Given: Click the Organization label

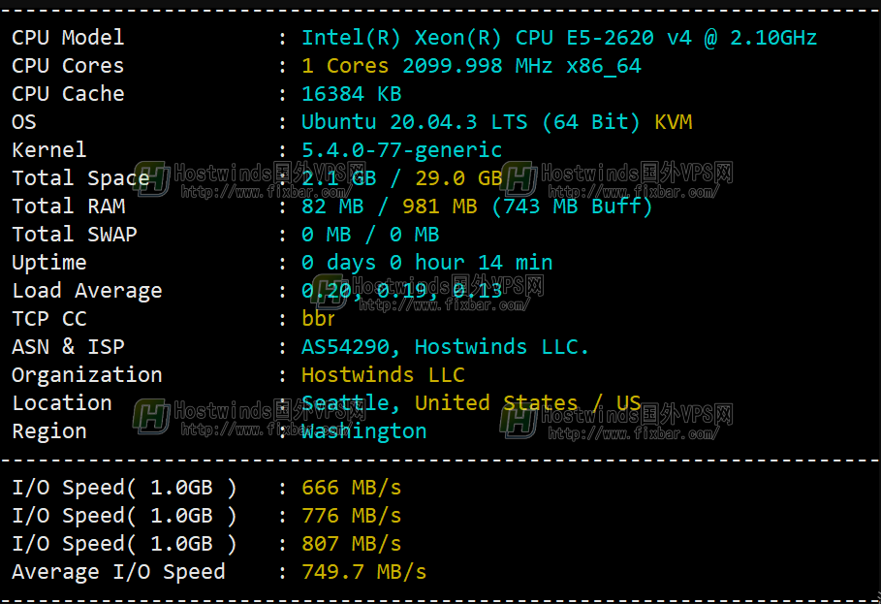Looking at the screenshot, I should (x=87, y=375).
